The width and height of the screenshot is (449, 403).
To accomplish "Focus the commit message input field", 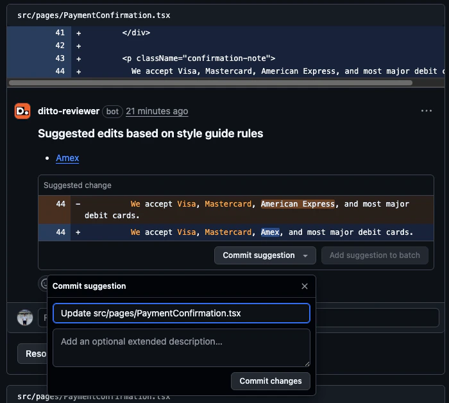I will click(182, 313).
